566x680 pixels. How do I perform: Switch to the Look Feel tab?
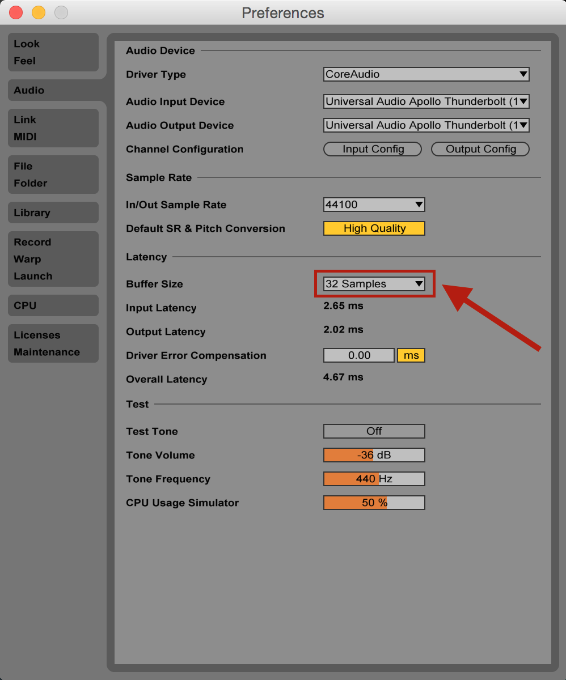point(53,52)
